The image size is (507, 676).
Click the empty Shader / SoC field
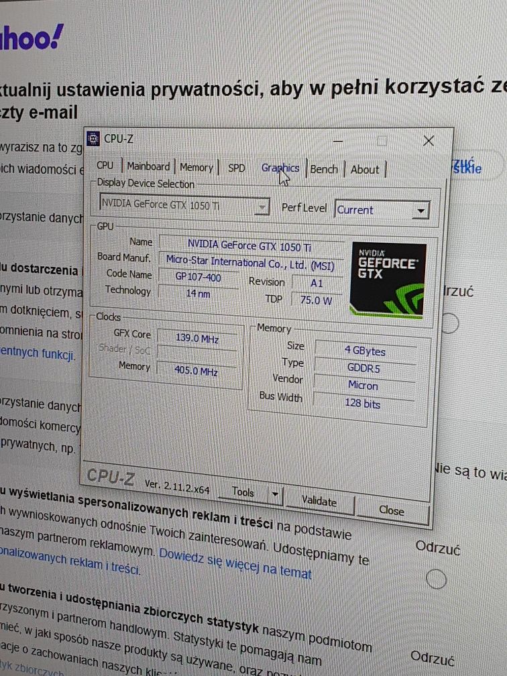pos(196,354)
